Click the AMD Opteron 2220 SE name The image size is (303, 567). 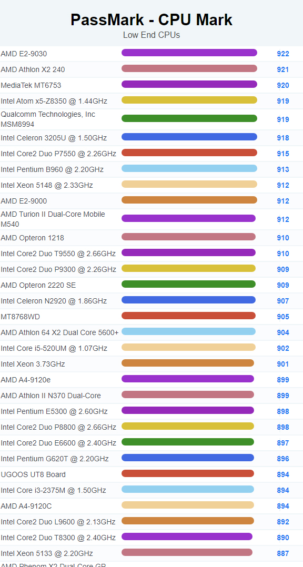click(38, 285)
